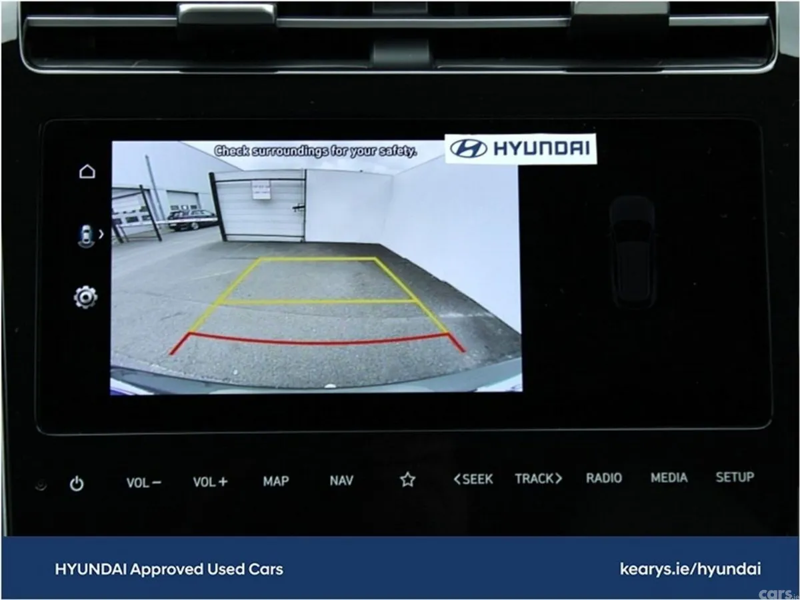Switch to RADIO

click(604, 477)
